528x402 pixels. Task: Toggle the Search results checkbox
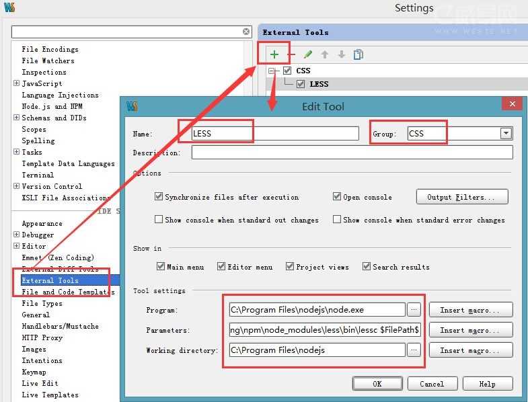tap(367, 266)
